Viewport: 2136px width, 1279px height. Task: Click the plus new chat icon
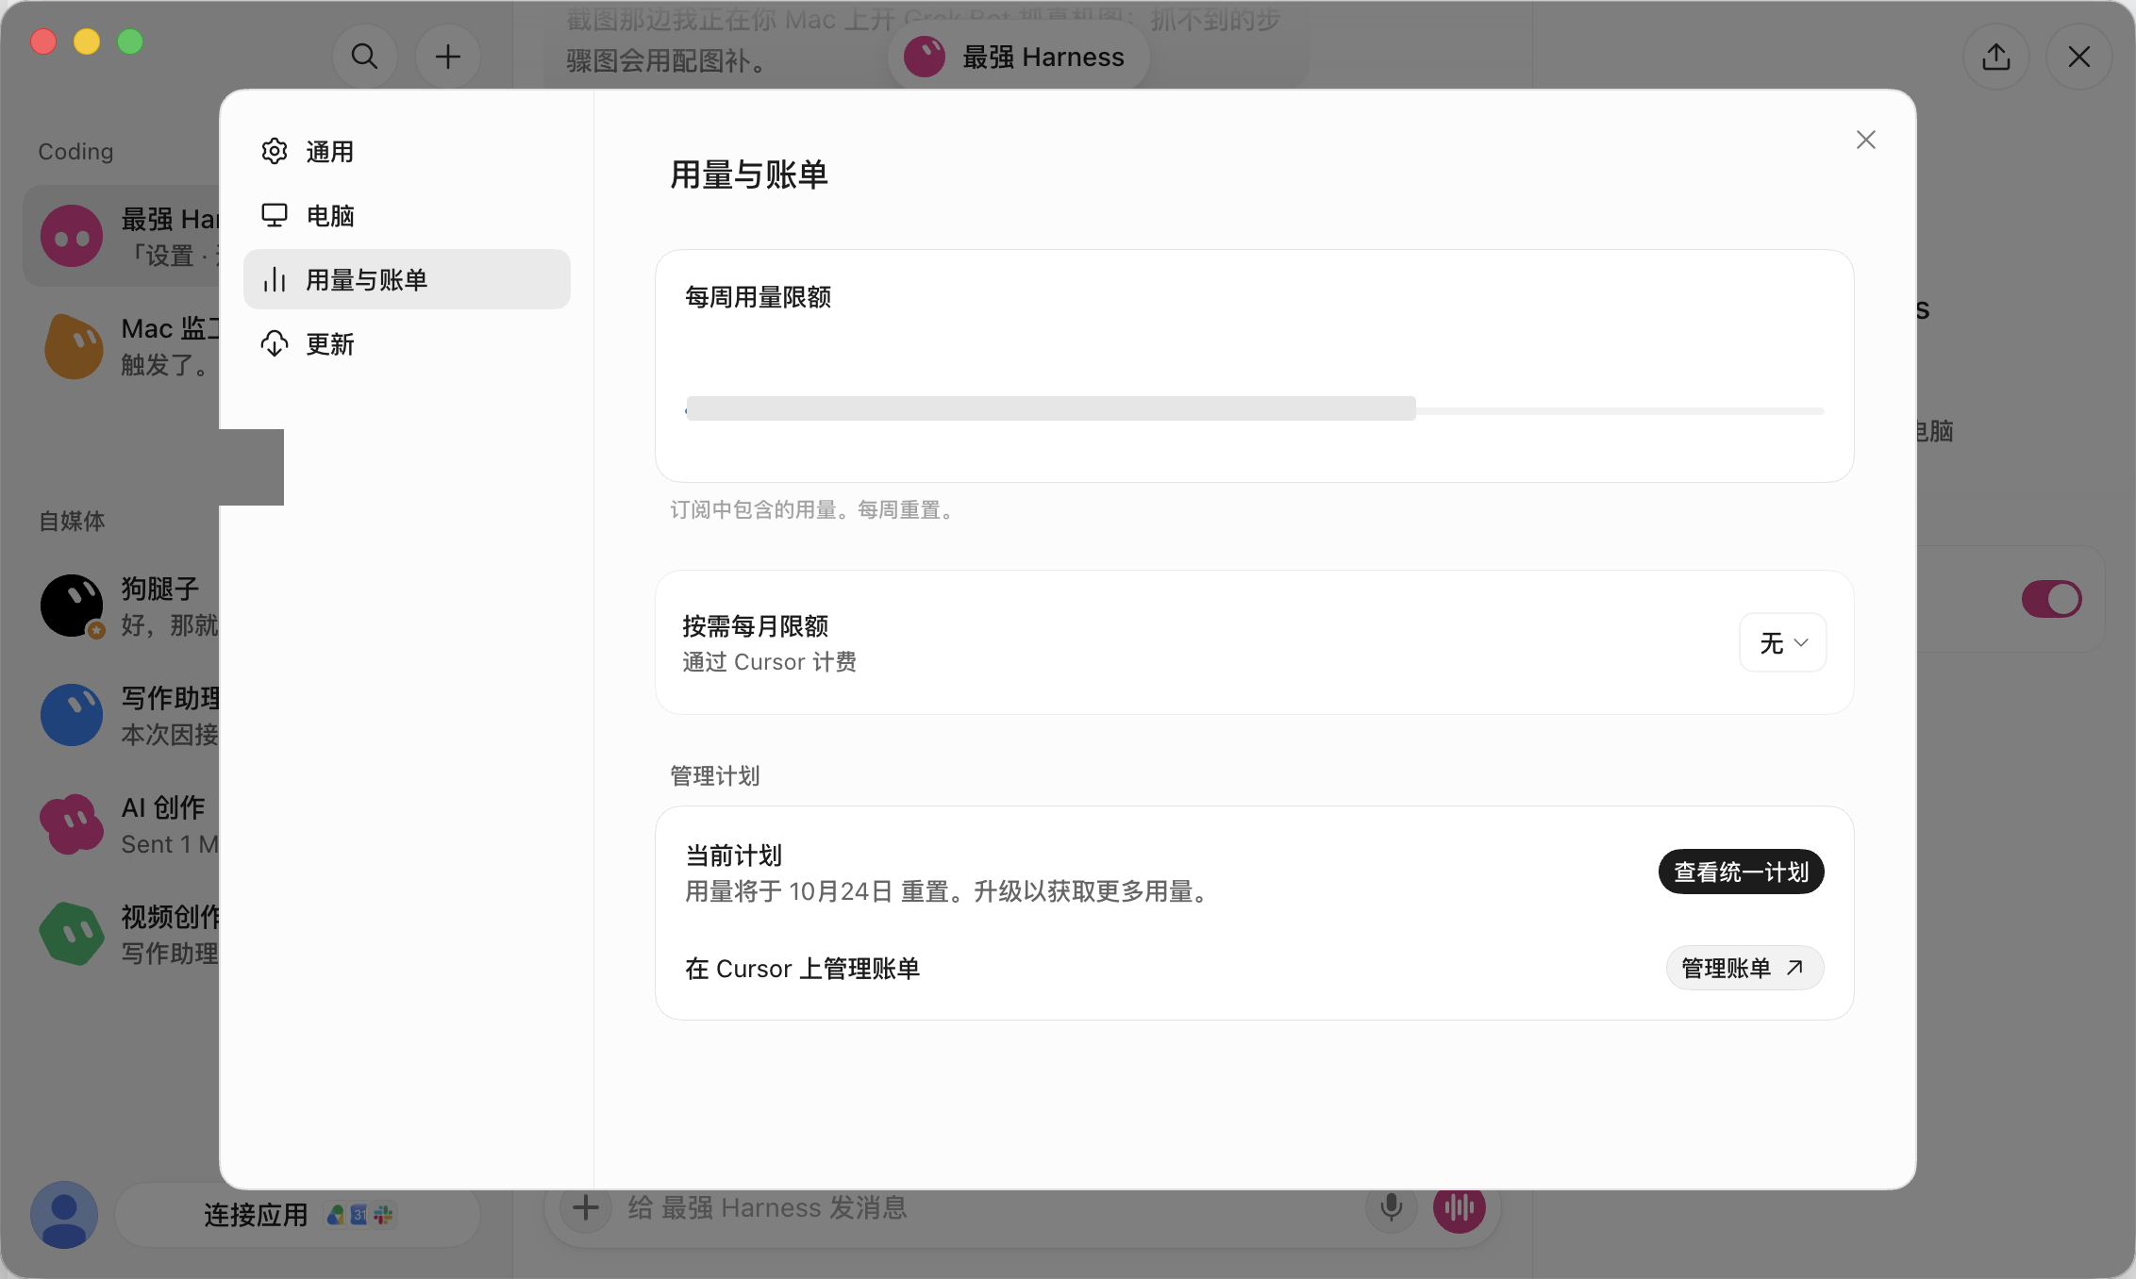coord(448,57)
